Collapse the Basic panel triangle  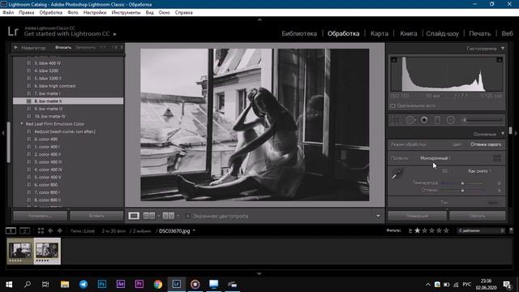coord(503,134)
